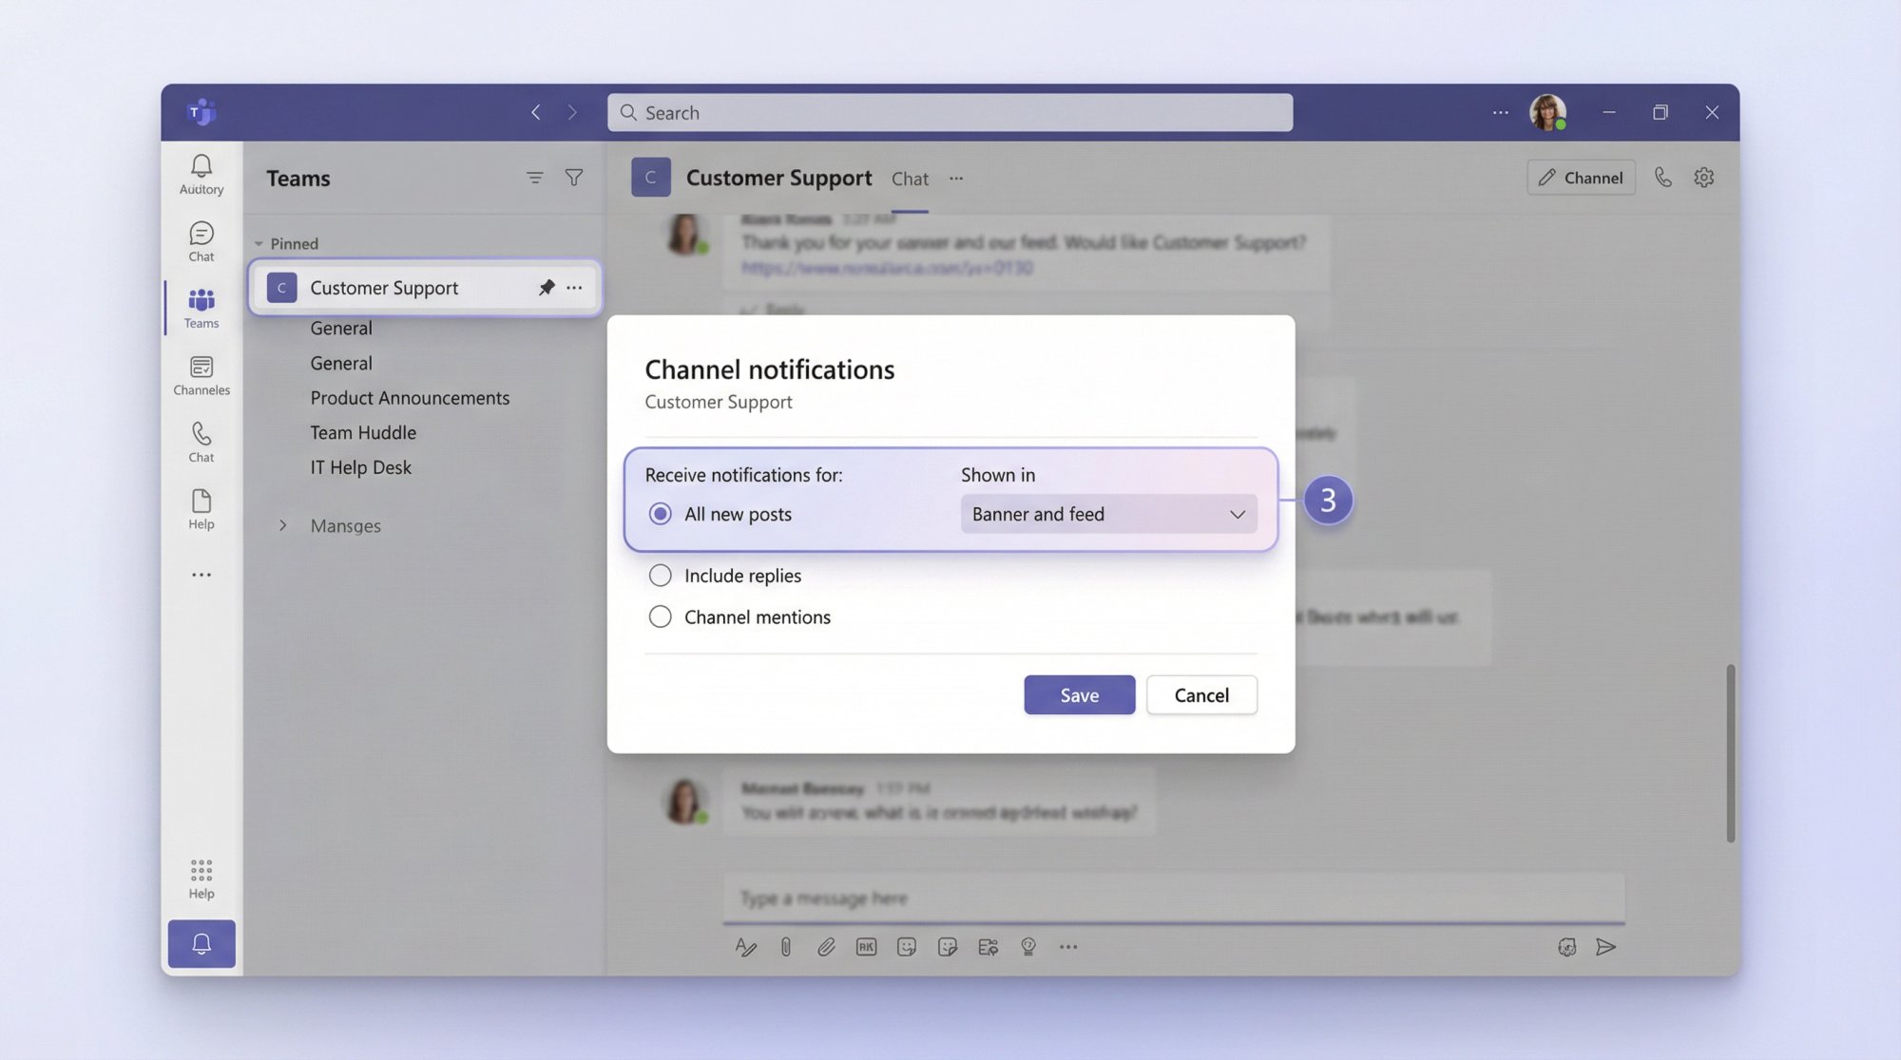Open the Activity notifications in the sidebar
1901x1060 pixels.
(x=201, y=174)
